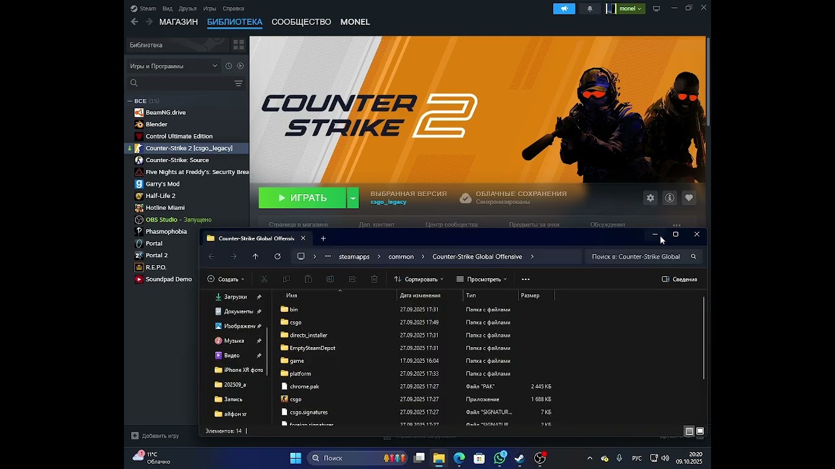The height and width of the screenshot is (469, 835).
Task: Switch to details list view icon
Action: pyautogui.click(x=689, y=431)
